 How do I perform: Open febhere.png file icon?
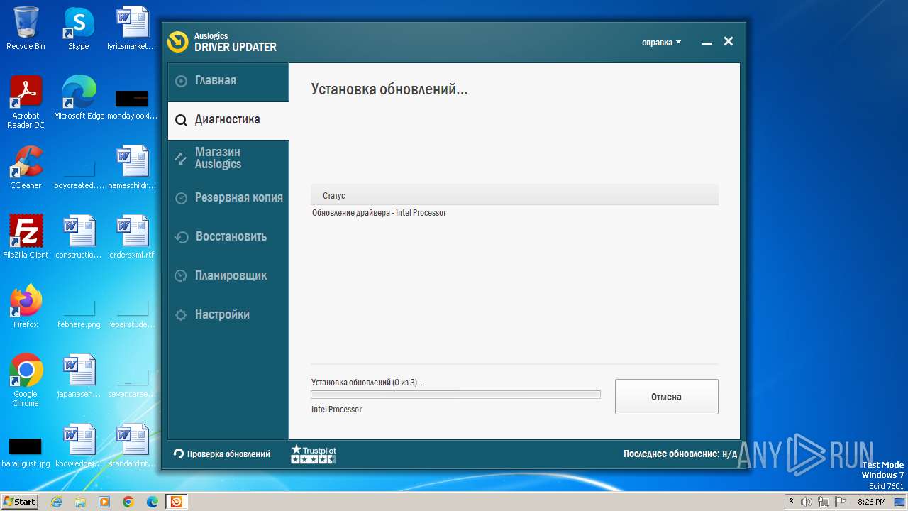point(79,312)
